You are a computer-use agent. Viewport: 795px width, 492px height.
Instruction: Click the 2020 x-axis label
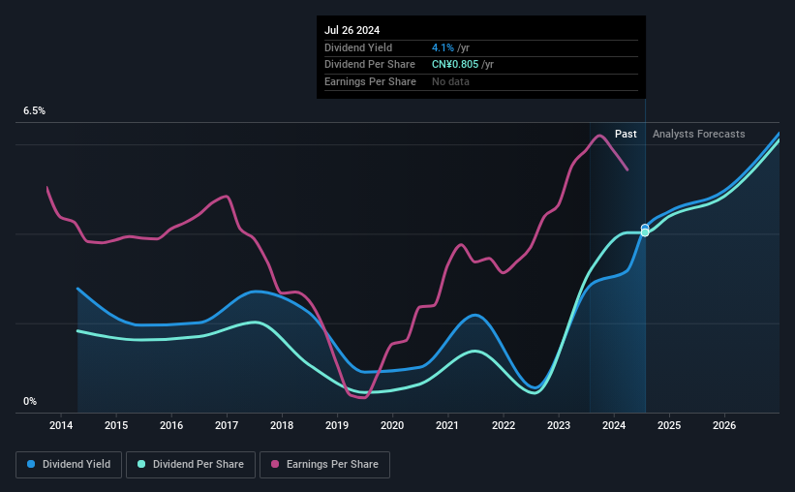[392, 425]
